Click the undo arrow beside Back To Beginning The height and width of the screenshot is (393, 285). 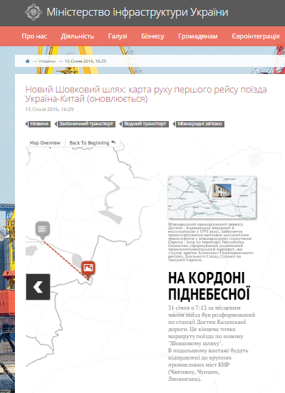pos(113,142)
